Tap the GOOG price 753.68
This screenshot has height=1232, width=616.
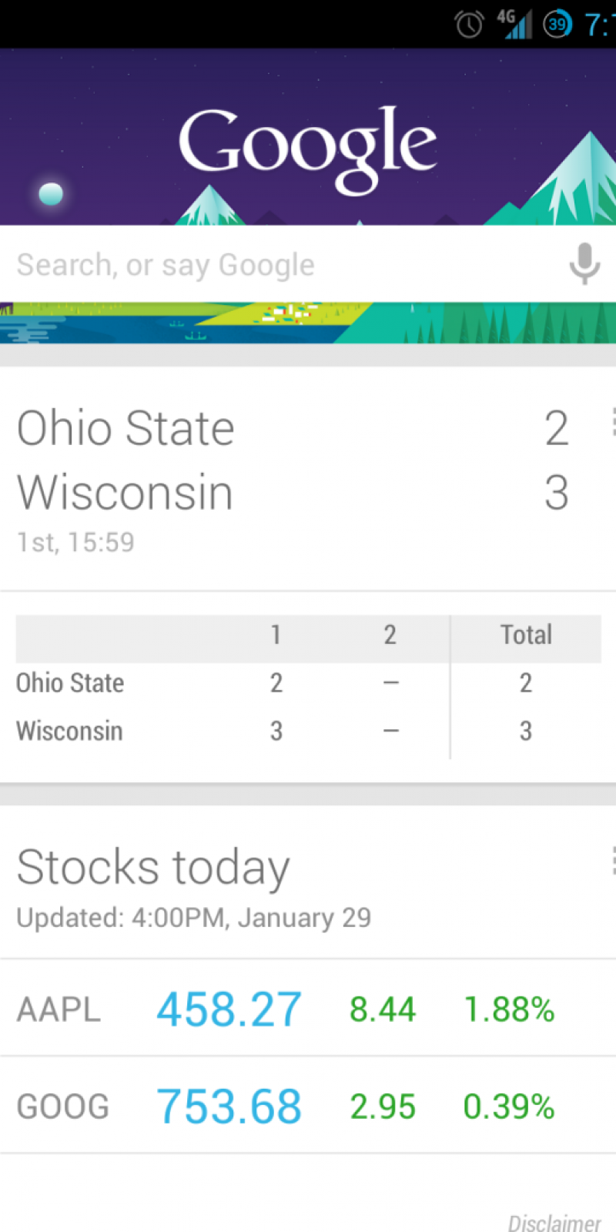coord(229,1106)
